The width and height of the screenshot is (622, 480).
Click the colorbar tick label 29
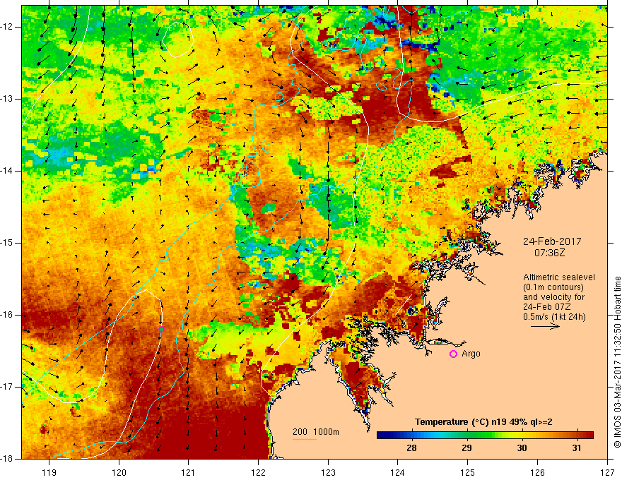coord(467,448)
